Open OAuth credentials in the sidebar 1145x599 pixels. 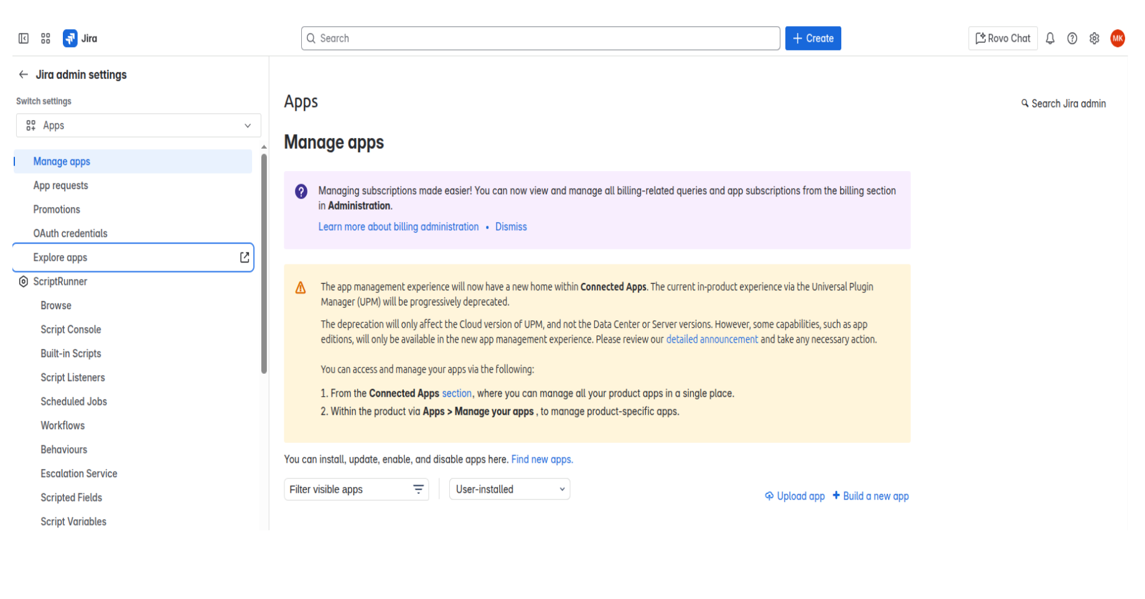pos(70,233)
